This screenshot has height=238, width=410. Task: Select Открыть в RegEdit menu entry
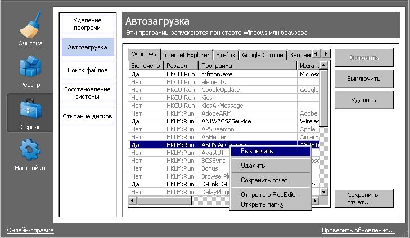269,195
